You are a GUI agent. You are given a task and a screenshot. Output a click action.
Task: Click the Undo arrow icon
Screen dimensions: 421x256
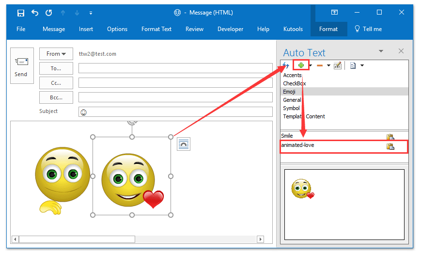(34, 13)
